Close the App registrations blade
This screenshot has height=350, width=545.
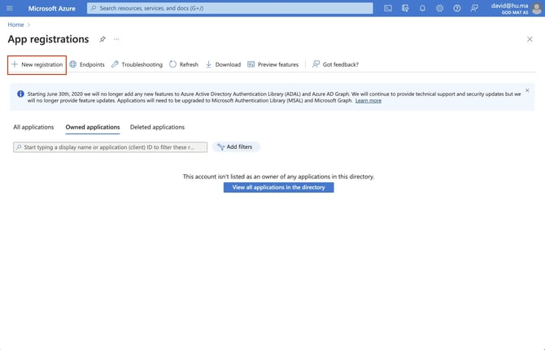[x=530, y=39]
